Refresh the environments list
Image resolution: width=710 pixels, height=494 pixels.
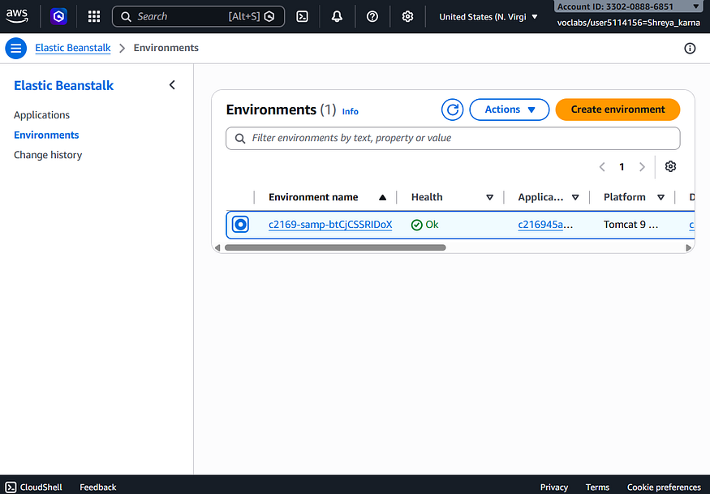pos(452,110)
